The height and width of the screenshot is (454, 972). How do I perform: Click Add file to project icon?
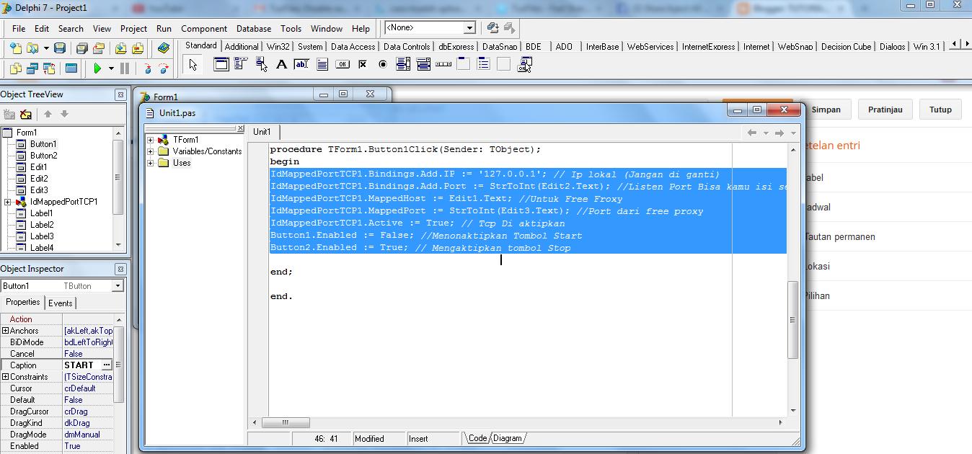(x=121, y=48)
